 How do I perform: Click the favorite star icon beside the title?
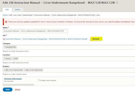pyautogui.click(x=117, y=3)
